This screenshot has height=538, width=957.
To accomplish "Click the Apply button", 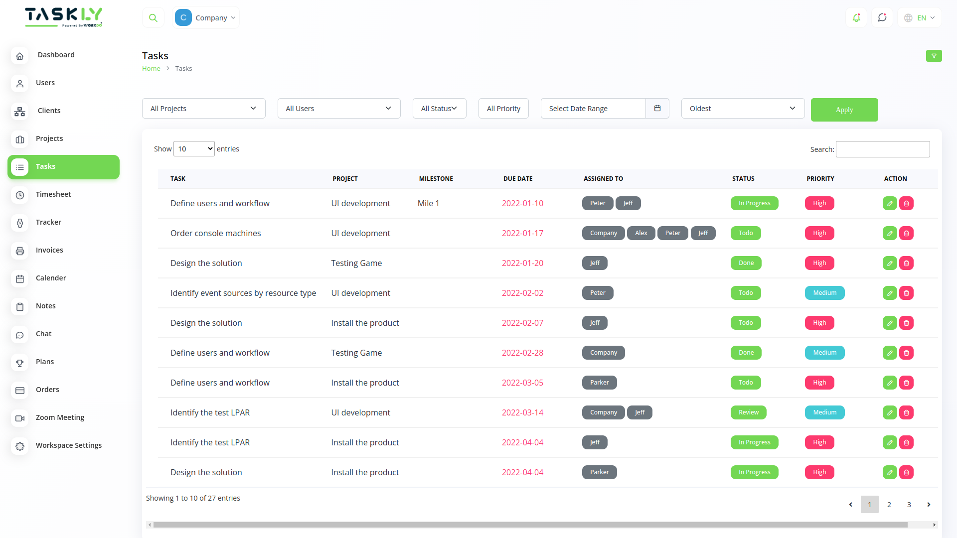I will (x=844, y=110).
